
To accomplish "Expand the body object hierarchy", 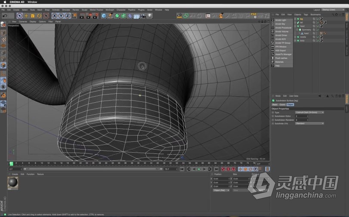I will 296,40.
